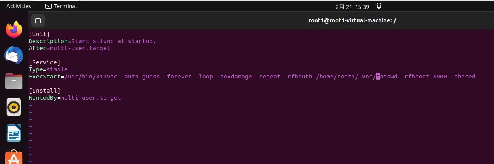Click the Description line text

pyautogui.click(x=92, y=41)
